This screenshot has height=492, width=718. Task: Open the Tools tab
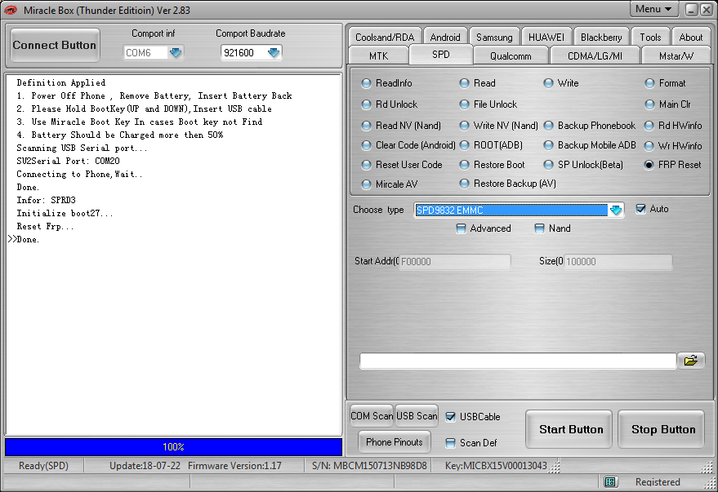[650, 37]
